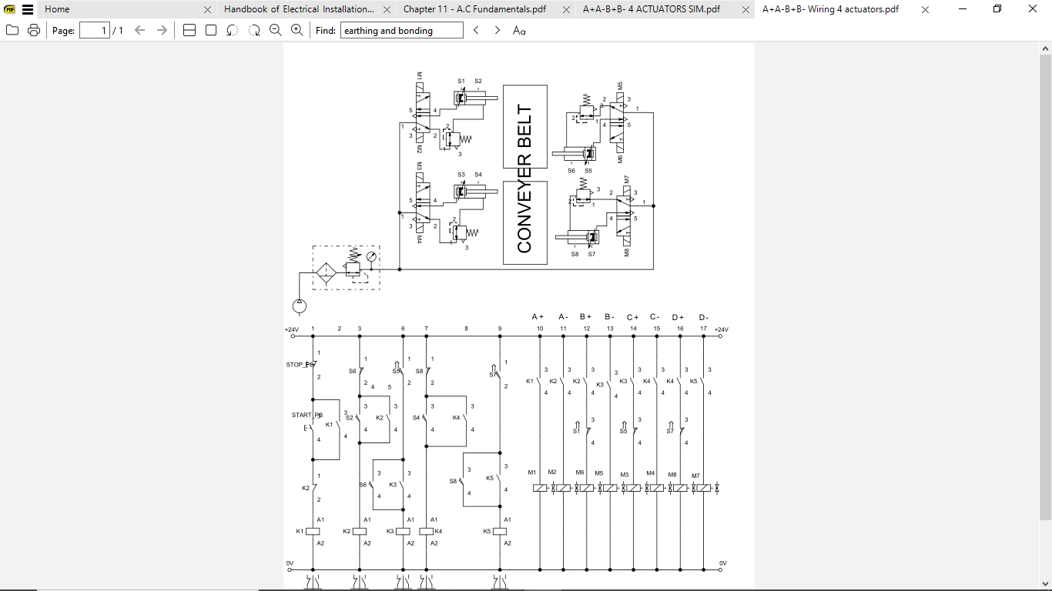Close the Handbook of Electrical Installation tab

click(x=387, y=10)
